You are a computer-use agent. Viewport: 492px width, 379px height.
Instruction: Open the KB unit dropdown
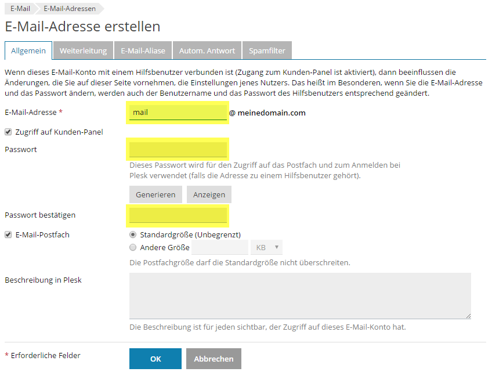coord(266,247)
